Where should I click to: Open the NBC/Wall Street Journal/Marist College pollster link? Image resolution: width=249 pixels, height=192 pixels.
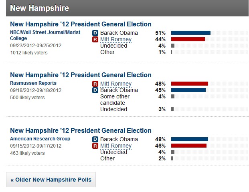coord(45,35)
